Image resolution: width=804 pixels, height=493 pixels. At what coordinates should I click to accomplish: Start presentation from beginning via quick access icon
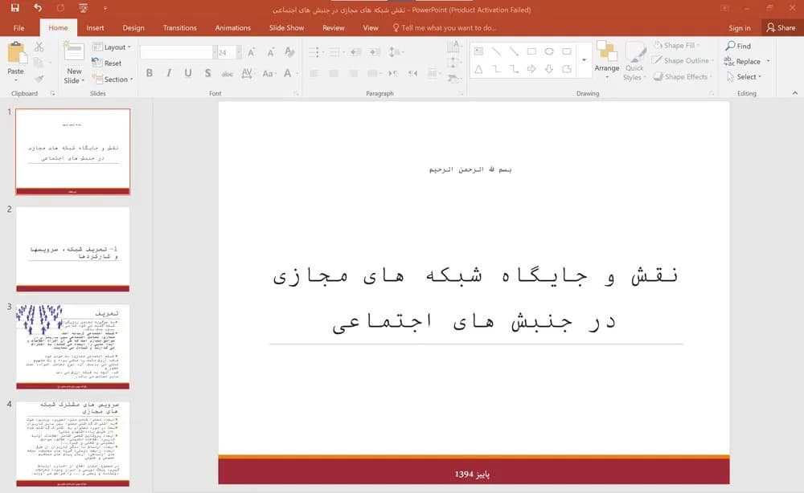click(x=83, y=8)
